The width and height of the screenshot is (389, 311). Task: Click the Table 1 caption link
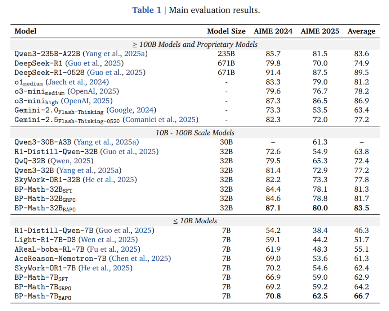(147, 10)
